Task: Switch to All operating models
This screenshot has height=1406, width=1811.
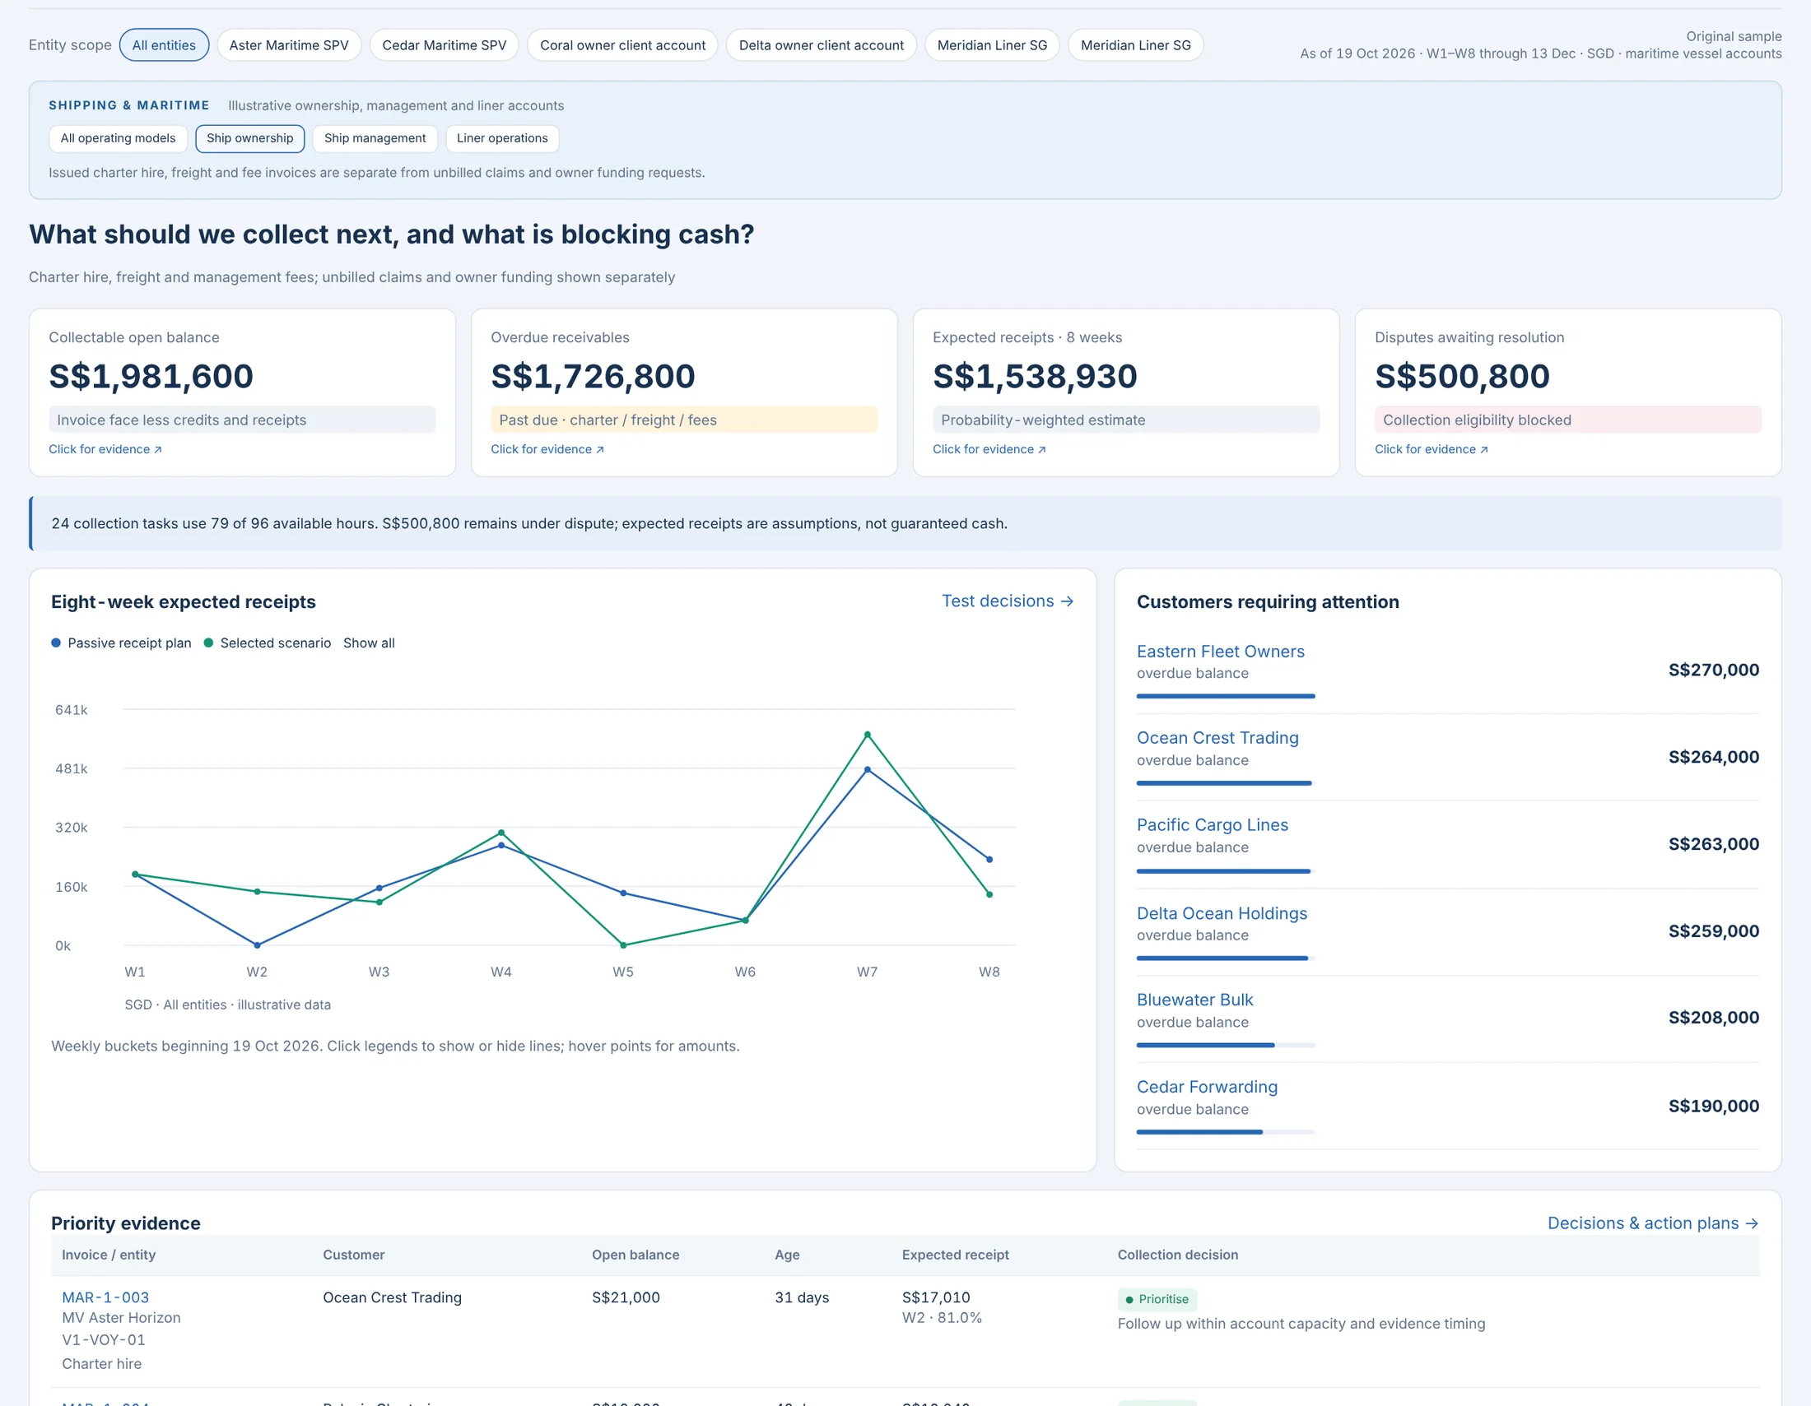Action: pos(118,138)
